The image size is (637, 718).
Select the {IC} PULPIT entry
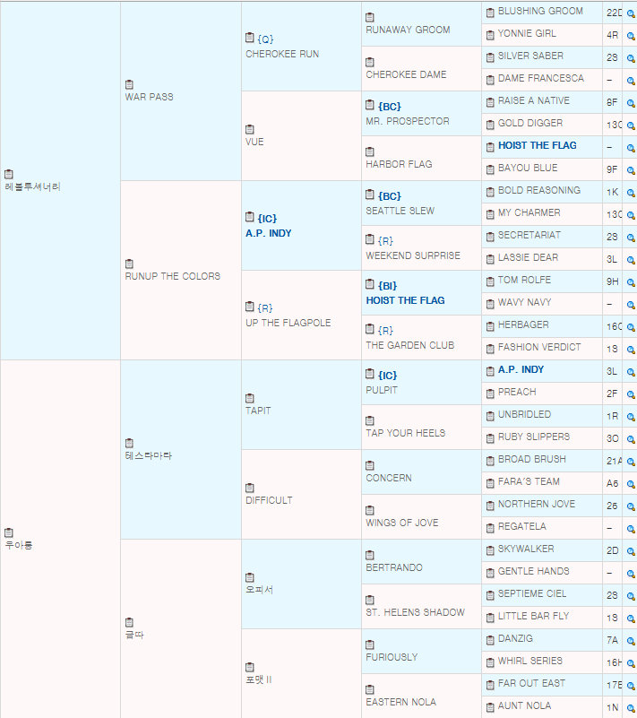tap(382, 390)
